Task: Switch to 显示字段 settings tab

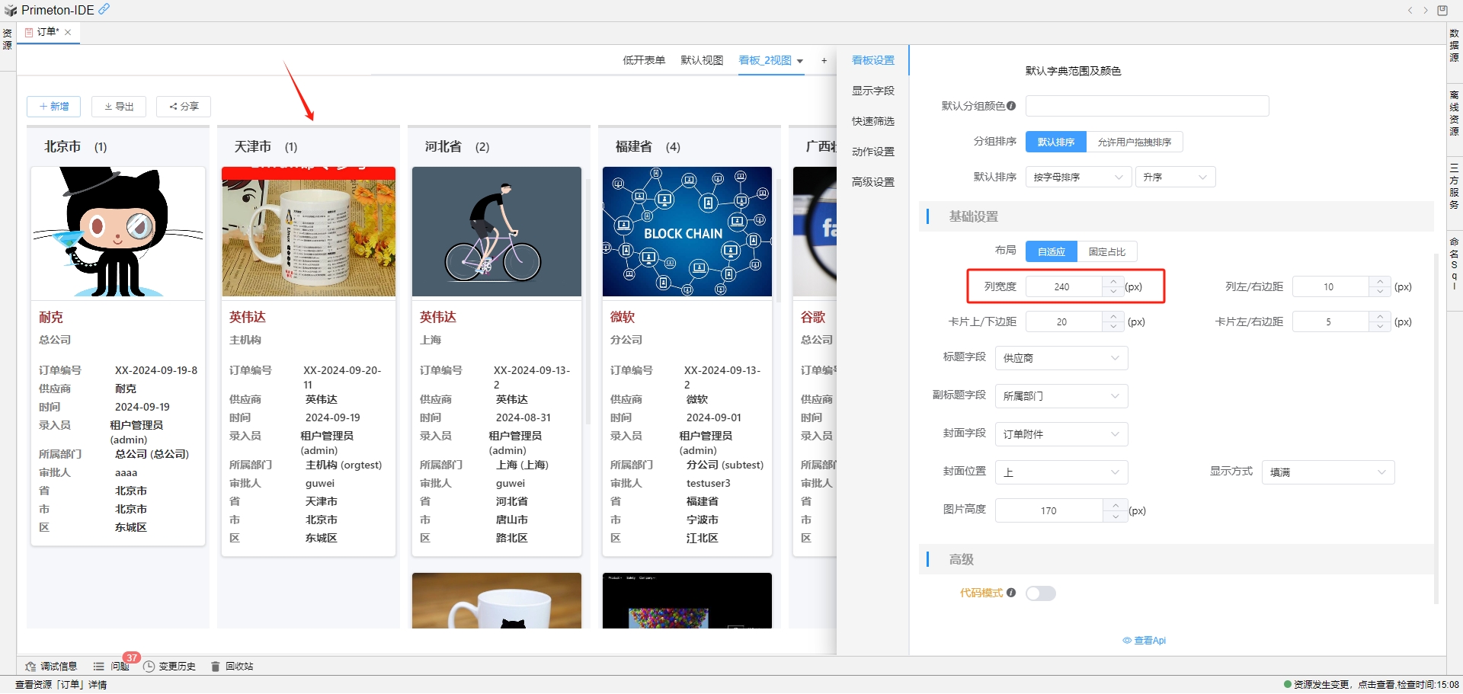Action: click(872, 91)
